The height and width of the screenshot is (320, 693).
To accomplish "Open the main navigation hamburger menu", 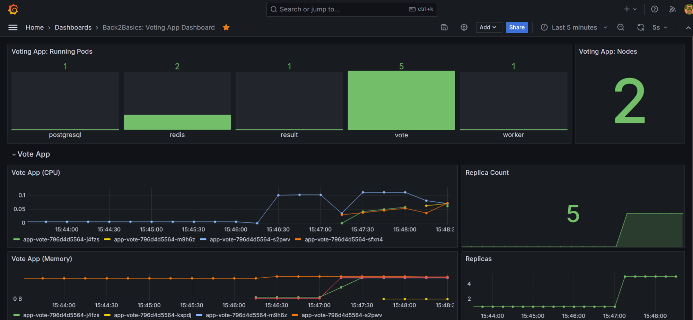I will (x=12, y=27).
